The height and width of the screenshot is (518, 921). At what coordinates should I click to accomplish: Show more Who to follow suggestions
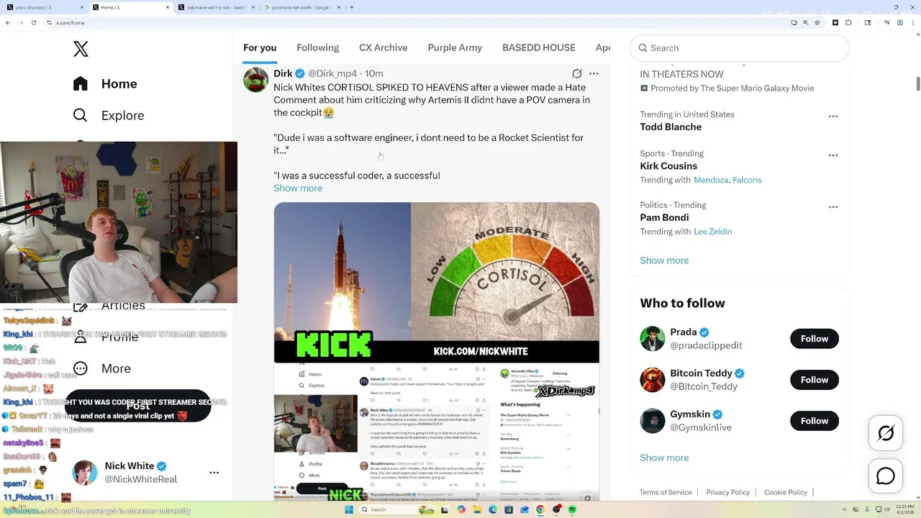pos(664,458)
